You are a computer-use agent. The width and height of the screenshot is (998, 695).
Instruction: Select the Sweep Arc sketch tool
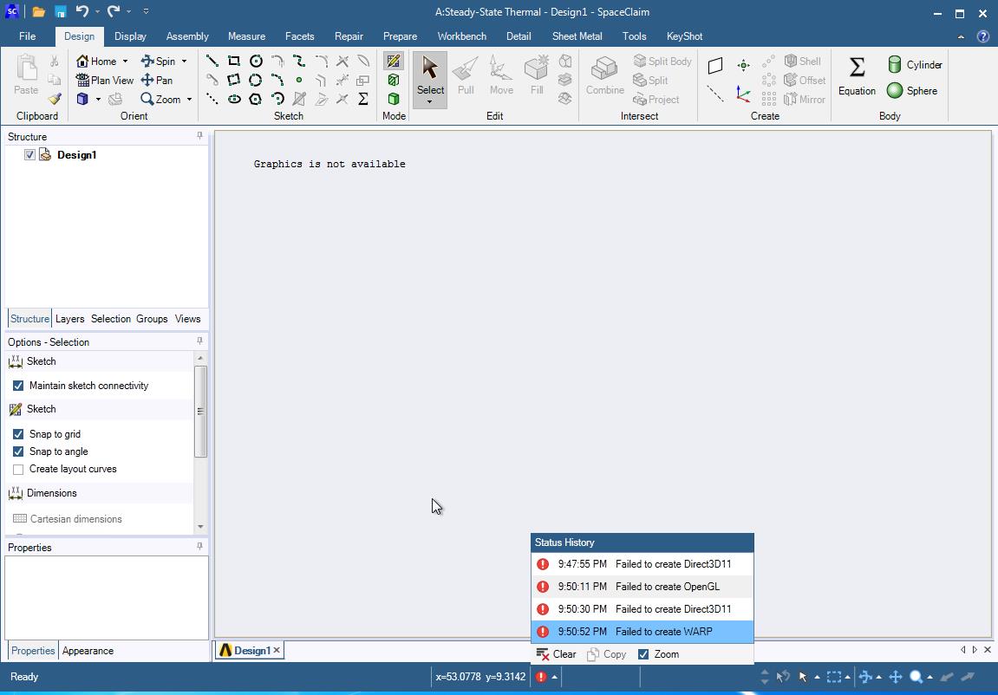coord(277,80)
